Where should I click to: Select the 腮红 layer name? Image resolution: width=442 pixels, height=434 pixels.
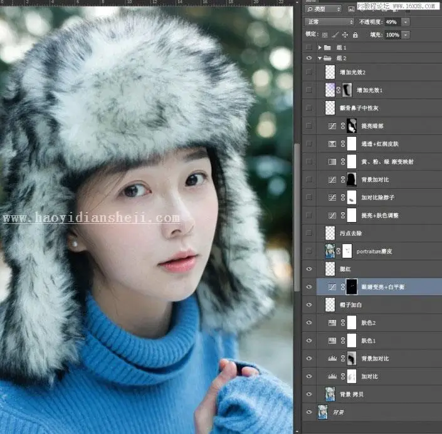coord(345,269)
